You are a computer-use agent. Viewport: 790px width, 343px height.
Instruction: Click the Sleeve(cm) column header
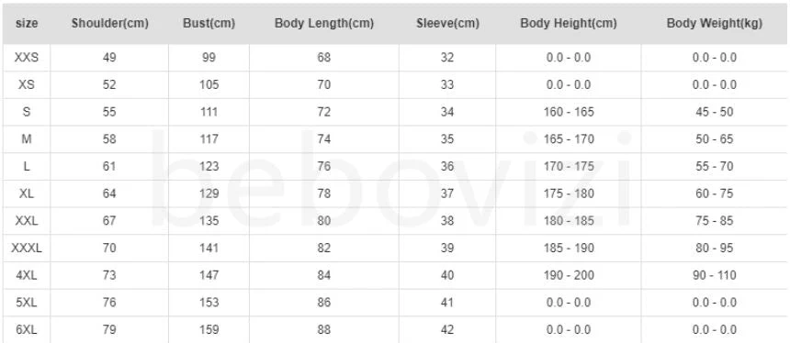coord(447,23)
